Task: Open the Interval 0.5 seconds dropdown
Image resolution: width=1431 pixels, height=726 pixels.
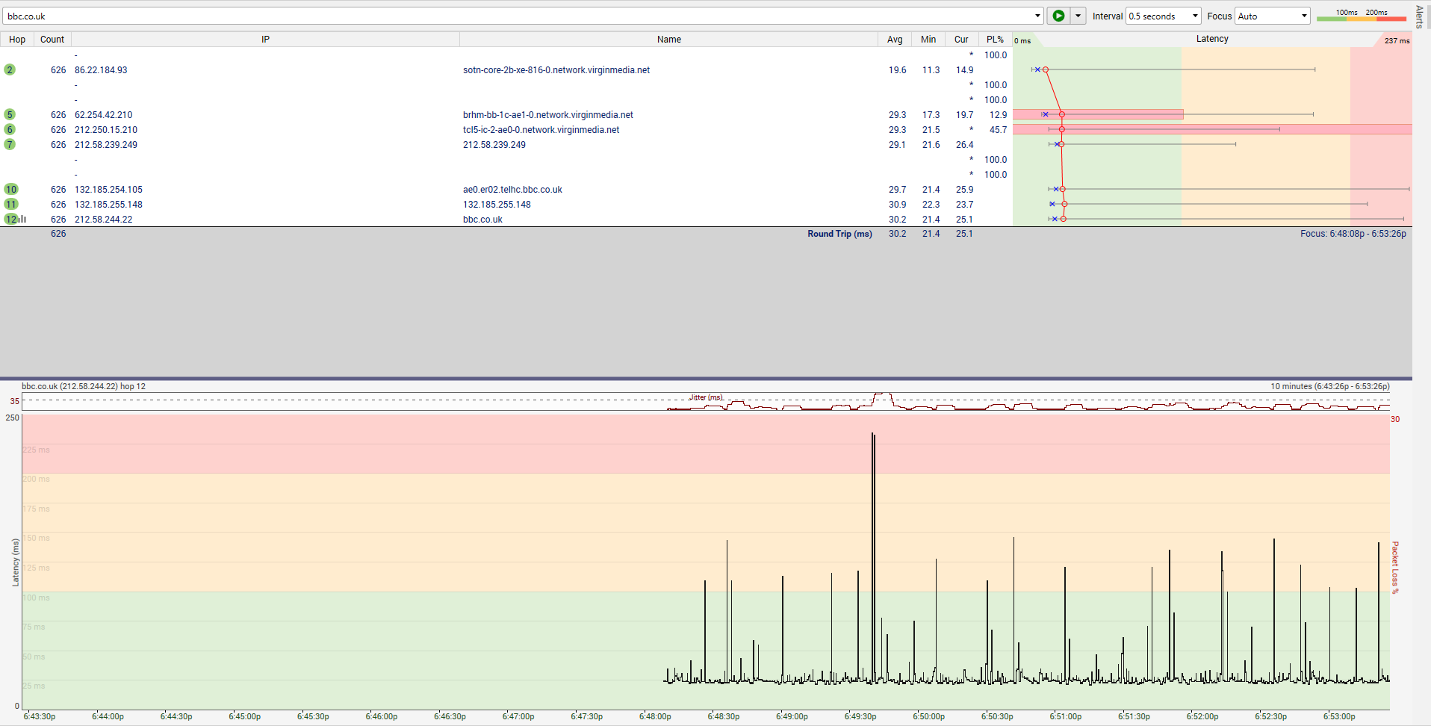Action: coord(1164,16)
